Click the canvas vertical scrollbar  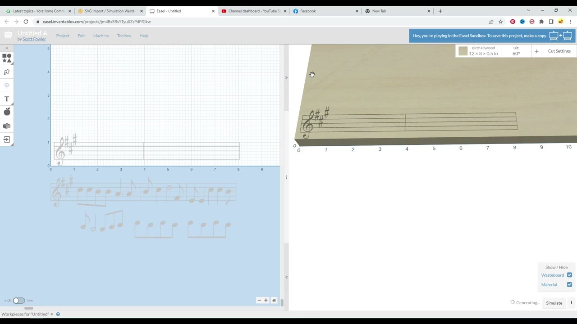tap(282, 302)
